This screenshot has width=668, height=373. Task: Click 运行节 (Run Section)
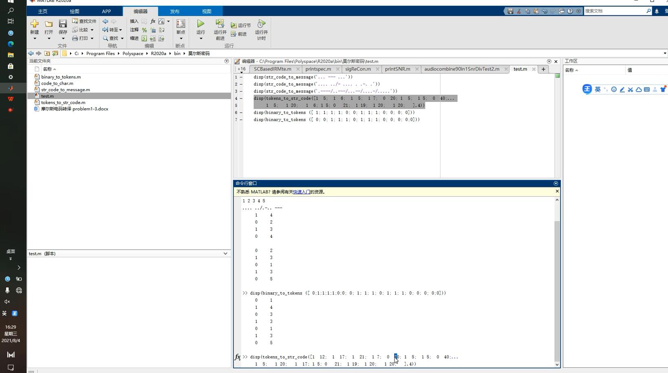241,25
